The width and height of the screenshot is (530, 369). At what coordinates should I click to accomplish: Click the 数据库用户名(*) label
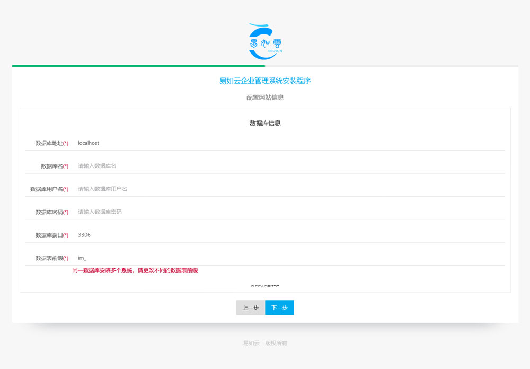(49, 189)
